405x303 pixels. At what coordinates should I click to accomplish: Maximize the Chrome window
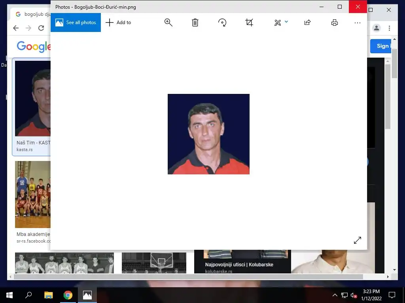pyautogui.click(x=371, y=10)
